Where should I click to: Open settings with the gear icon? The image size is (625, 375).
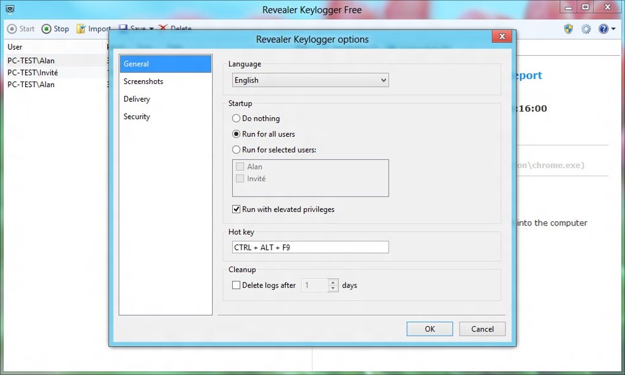point(586,29)
